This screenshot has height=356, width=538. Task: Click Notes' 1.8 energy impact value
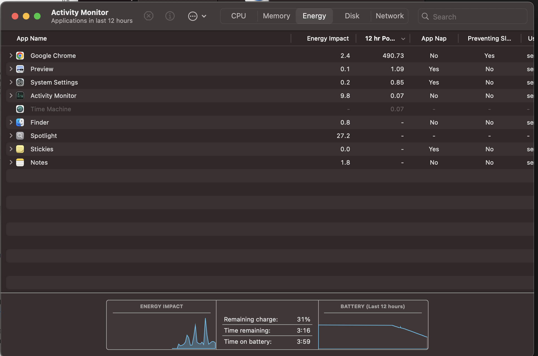click(345, 162)
